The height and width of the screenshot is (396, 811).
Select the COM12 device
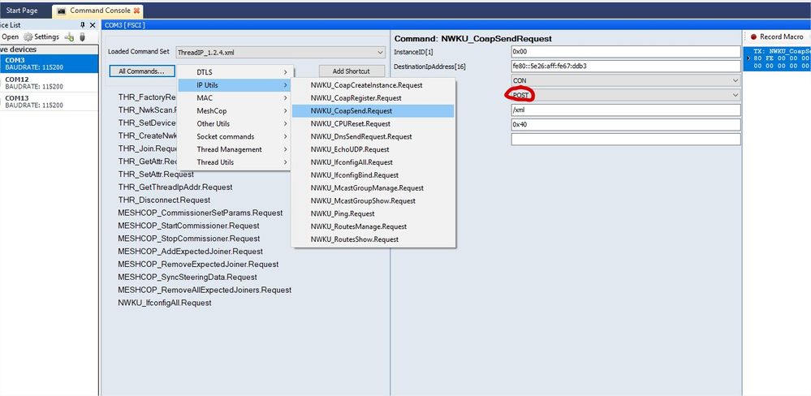pos(49,83)
